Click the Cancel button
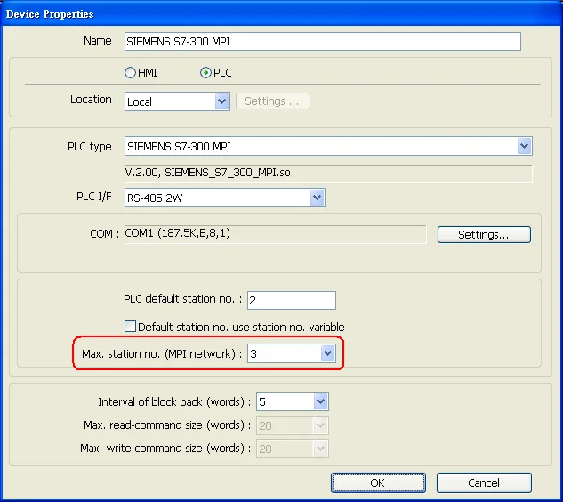The width and height of the screenshot is (563, 502). pos(484,482)
